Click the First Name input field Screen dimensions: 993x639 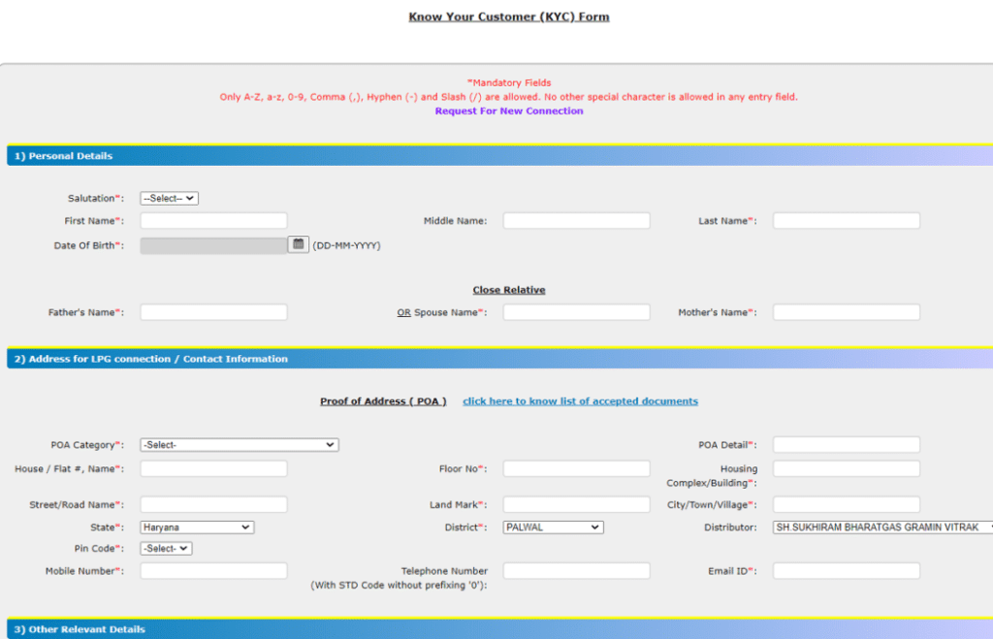(213, 220)
